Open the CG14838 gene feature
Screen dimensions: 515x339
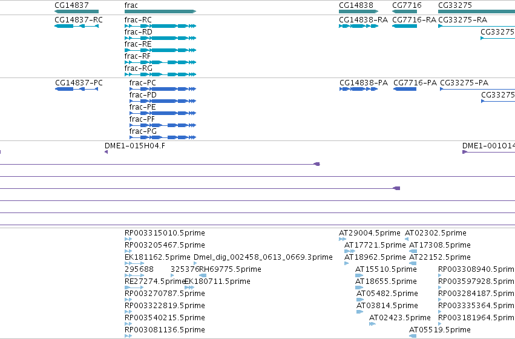pos(358,12)
